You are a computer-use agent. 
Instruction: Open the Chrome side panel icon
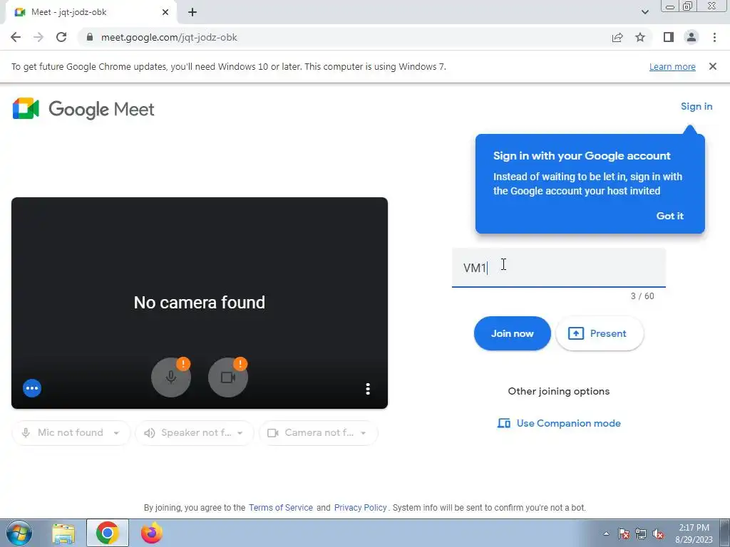point(669,37)
